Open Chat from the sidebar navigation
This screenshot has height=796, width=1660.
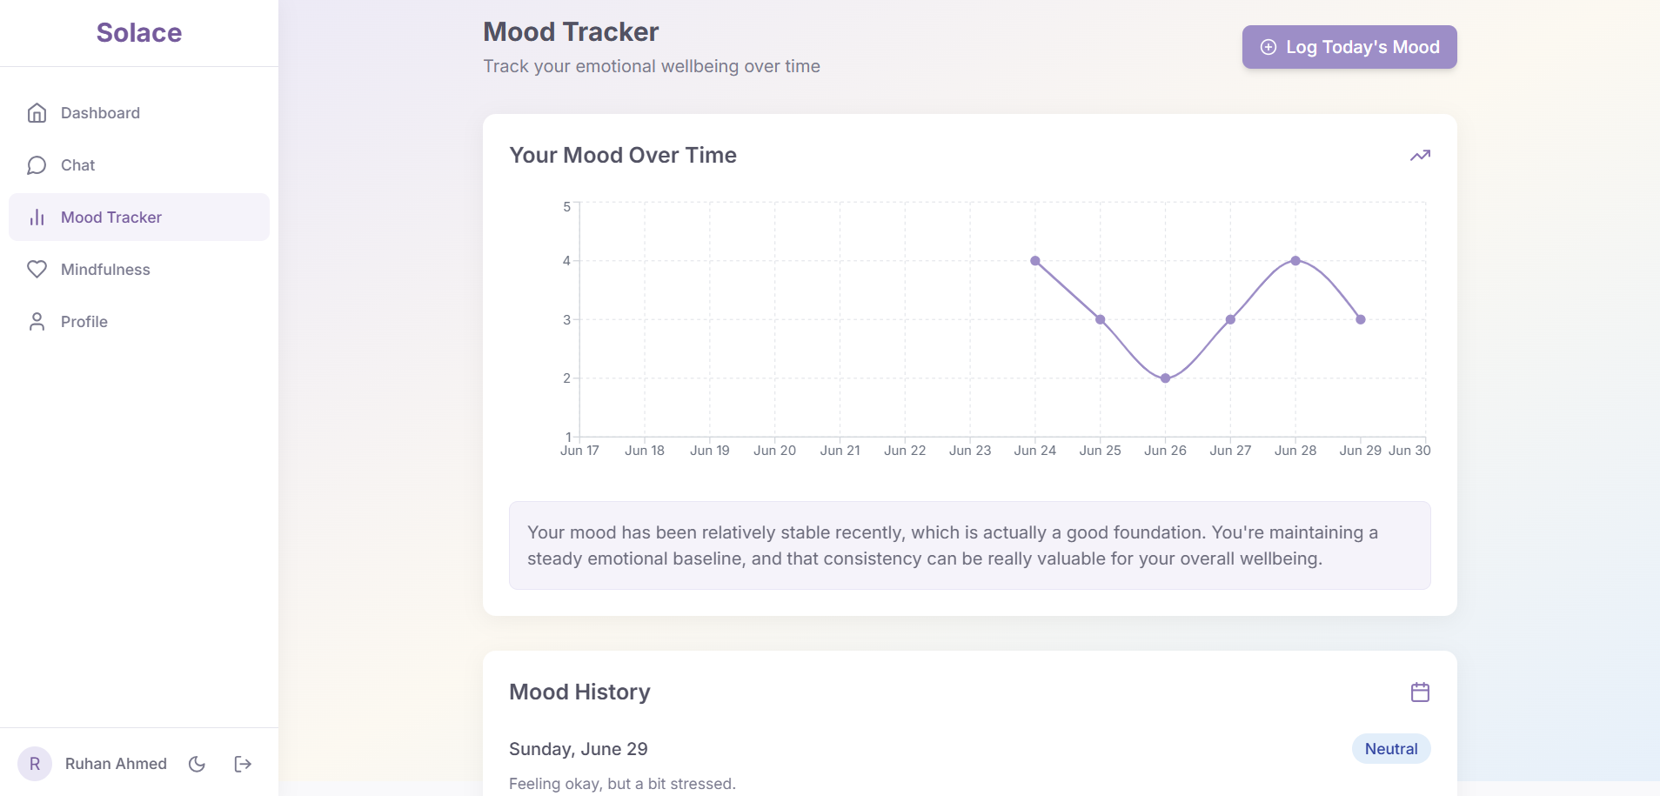pos(77,164)
